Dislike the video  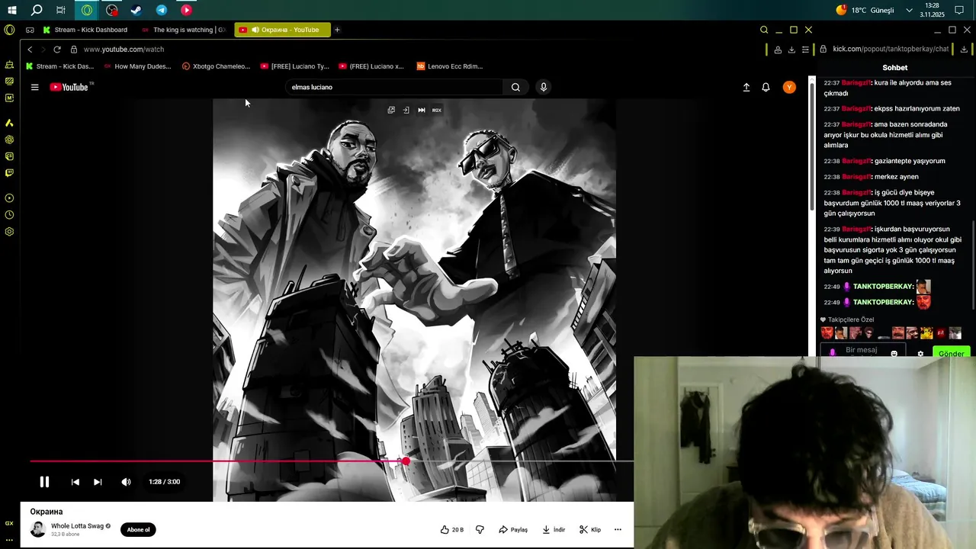480,530
